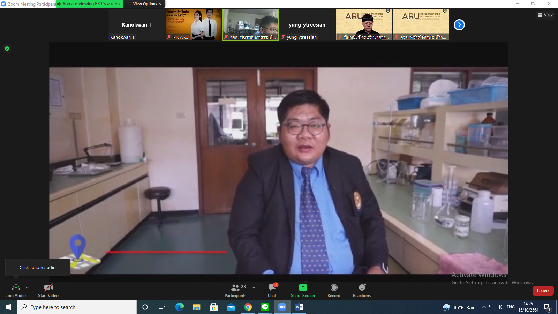Change layout with the View button
Viewport: 558px width, 314px height.
[545, 15]
